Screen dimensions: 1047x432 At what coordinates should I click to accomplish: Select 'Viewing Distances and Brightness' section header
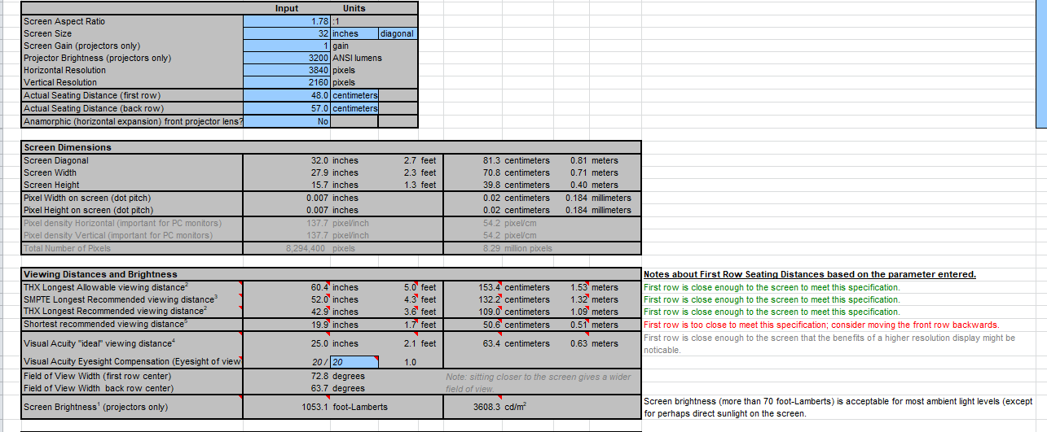pyautogui.click(x=100, y=274)
